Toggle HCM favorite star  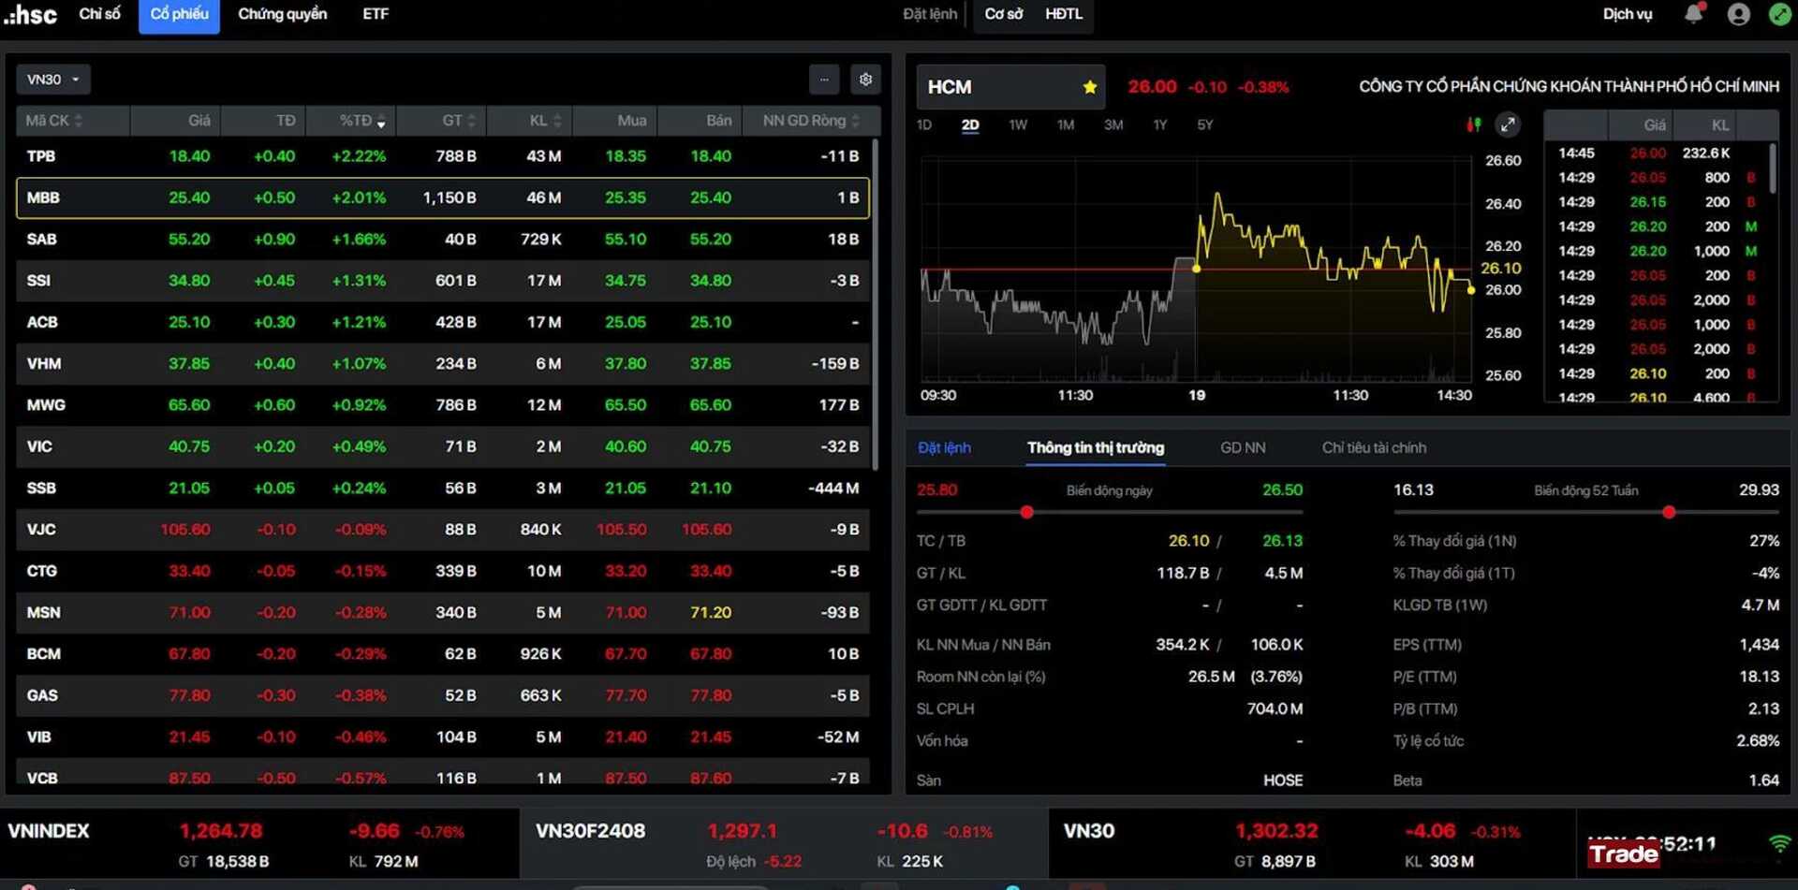(x=1089, y=87)
